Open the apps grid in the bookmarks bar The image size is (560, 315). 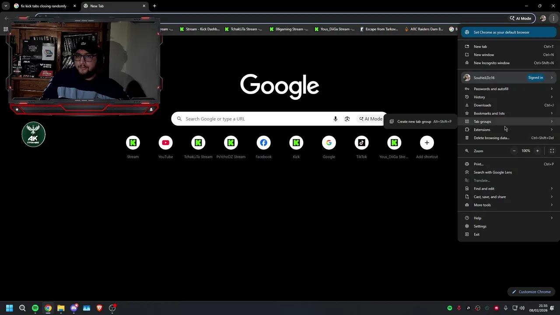(6, 29)
